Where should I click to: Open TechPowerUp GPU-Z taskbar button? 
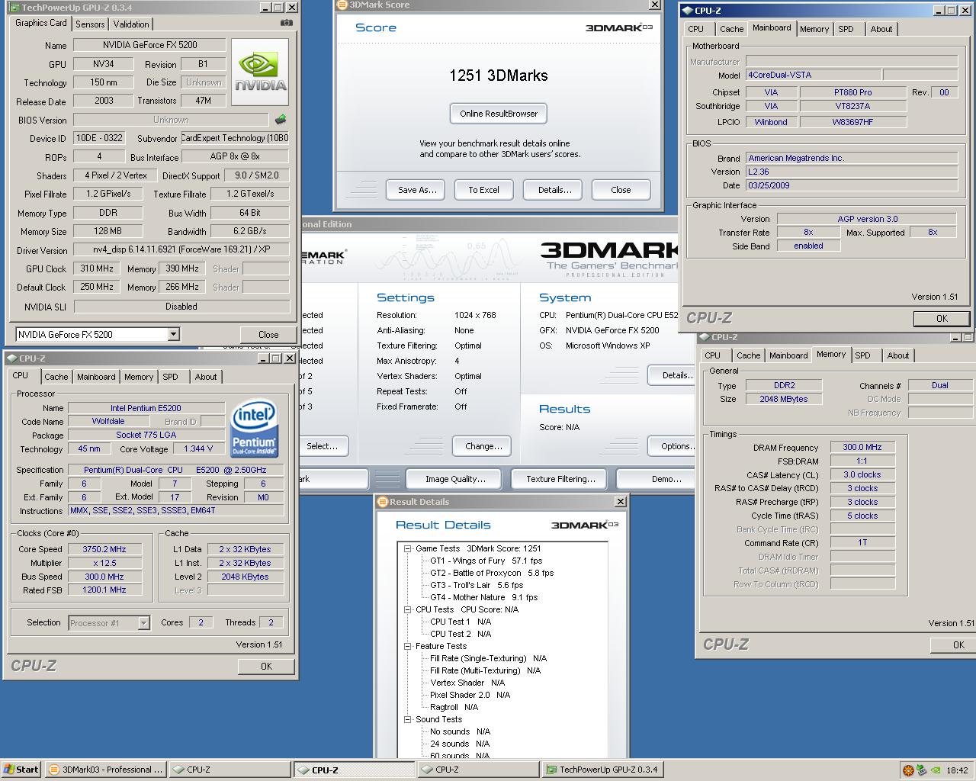tap(602, 770)
